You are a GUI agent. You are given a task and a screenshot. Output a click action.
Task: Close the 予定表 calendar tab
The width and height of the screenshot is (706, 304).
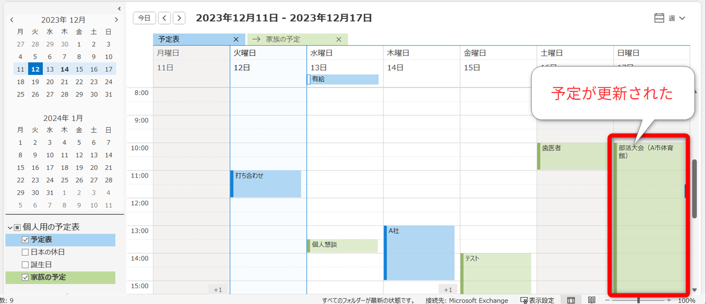236,39
